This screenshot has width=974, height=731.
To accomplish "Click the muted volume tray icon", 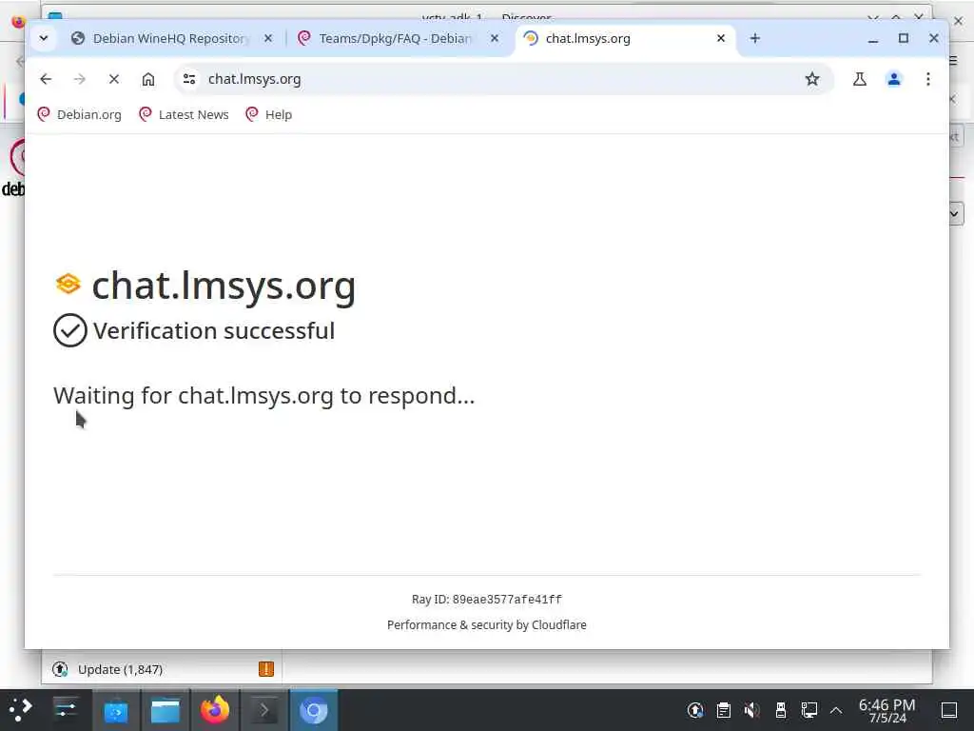I will coord(752,710).
